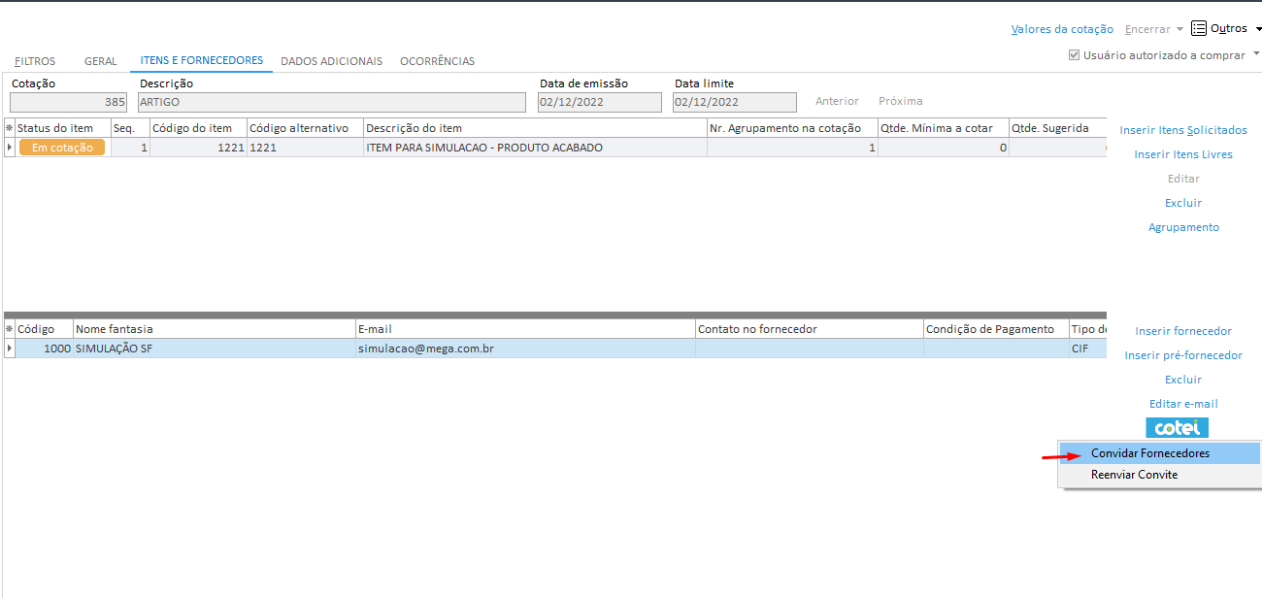This screenshot has width=1262, height=598.
Task: Click 'Inserir Itens Solicitados'
Action: (x=1183, y=130)
